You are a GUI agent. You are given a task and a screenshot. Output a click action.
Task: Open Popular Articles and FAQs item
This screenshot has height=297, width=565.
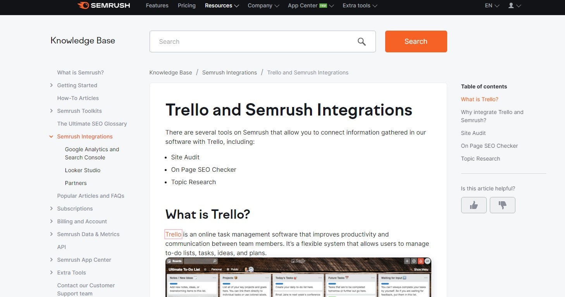point(91,196)
